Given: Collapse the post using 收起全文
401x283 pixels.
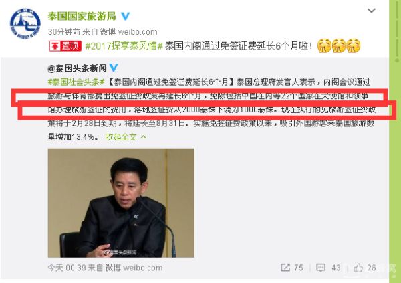Looking at the screenshot, I should click(121, 137).
